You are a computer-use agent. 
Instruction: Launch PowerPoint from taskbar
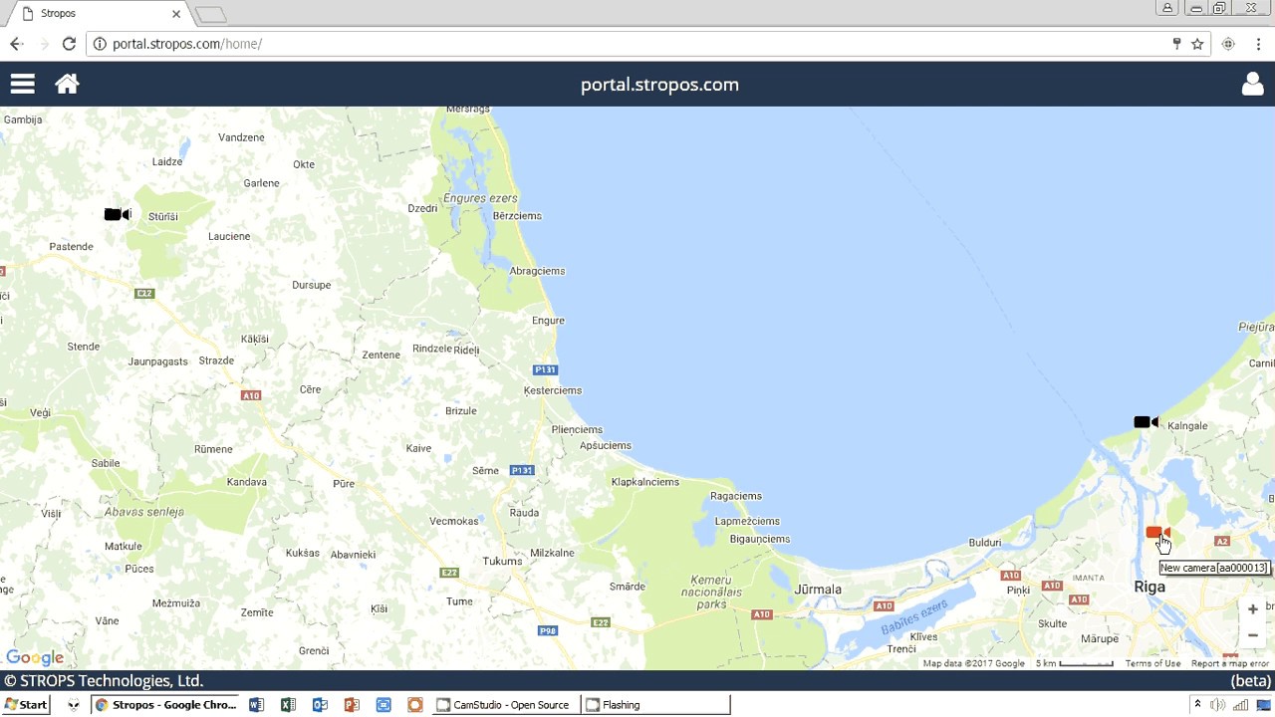(x=352, y=705)
